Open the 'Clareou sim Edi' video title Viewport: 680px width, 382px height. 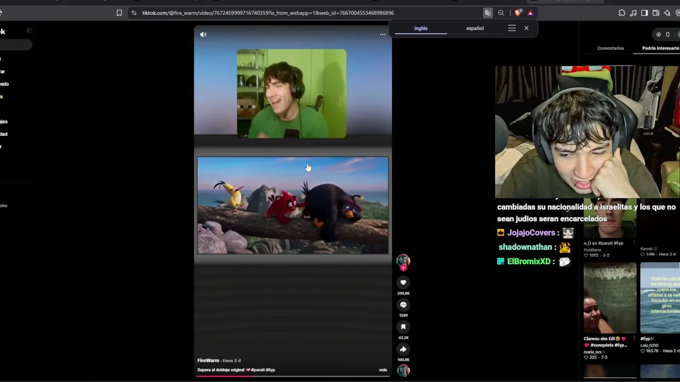point(605,342)
